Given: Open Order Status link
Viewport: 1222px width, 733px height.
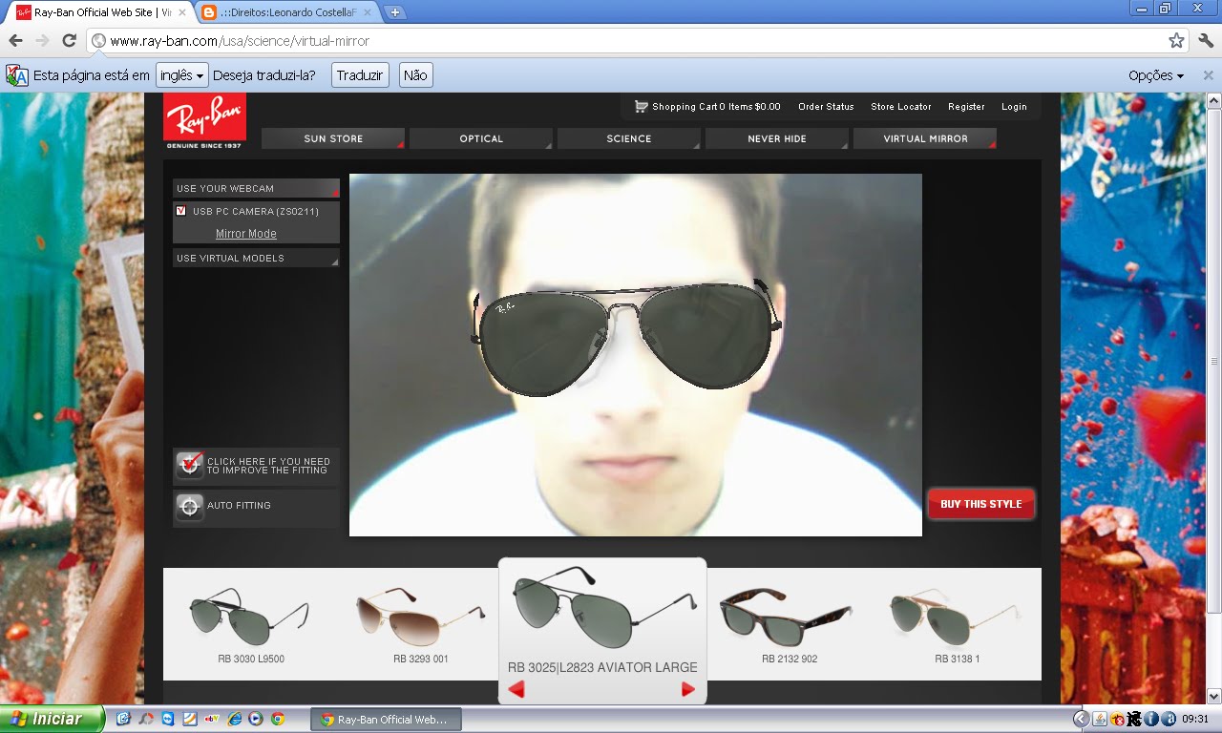Looking at the screenshot, I should (826, 107).
